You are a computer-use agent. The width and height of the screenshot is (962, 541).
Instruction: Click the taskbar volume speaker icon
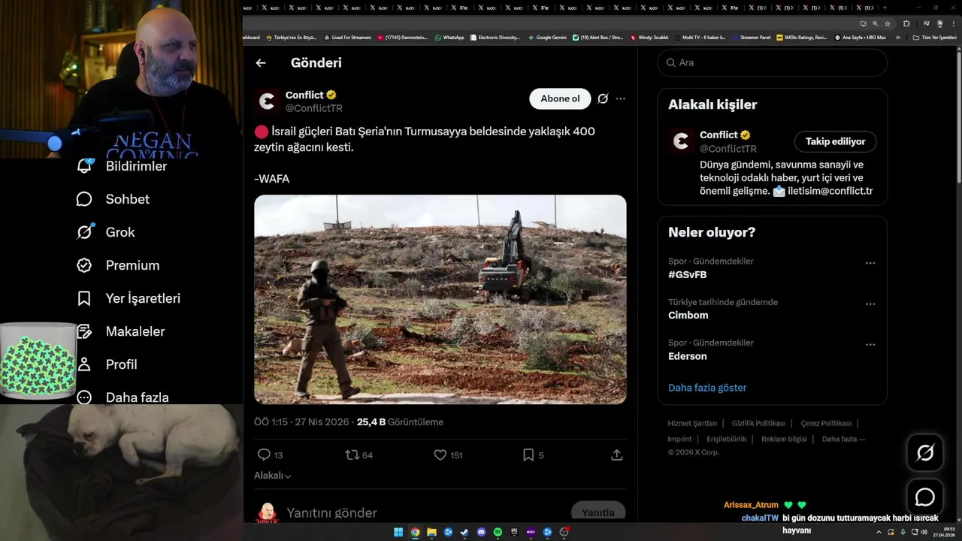click(x=924, y=532)
